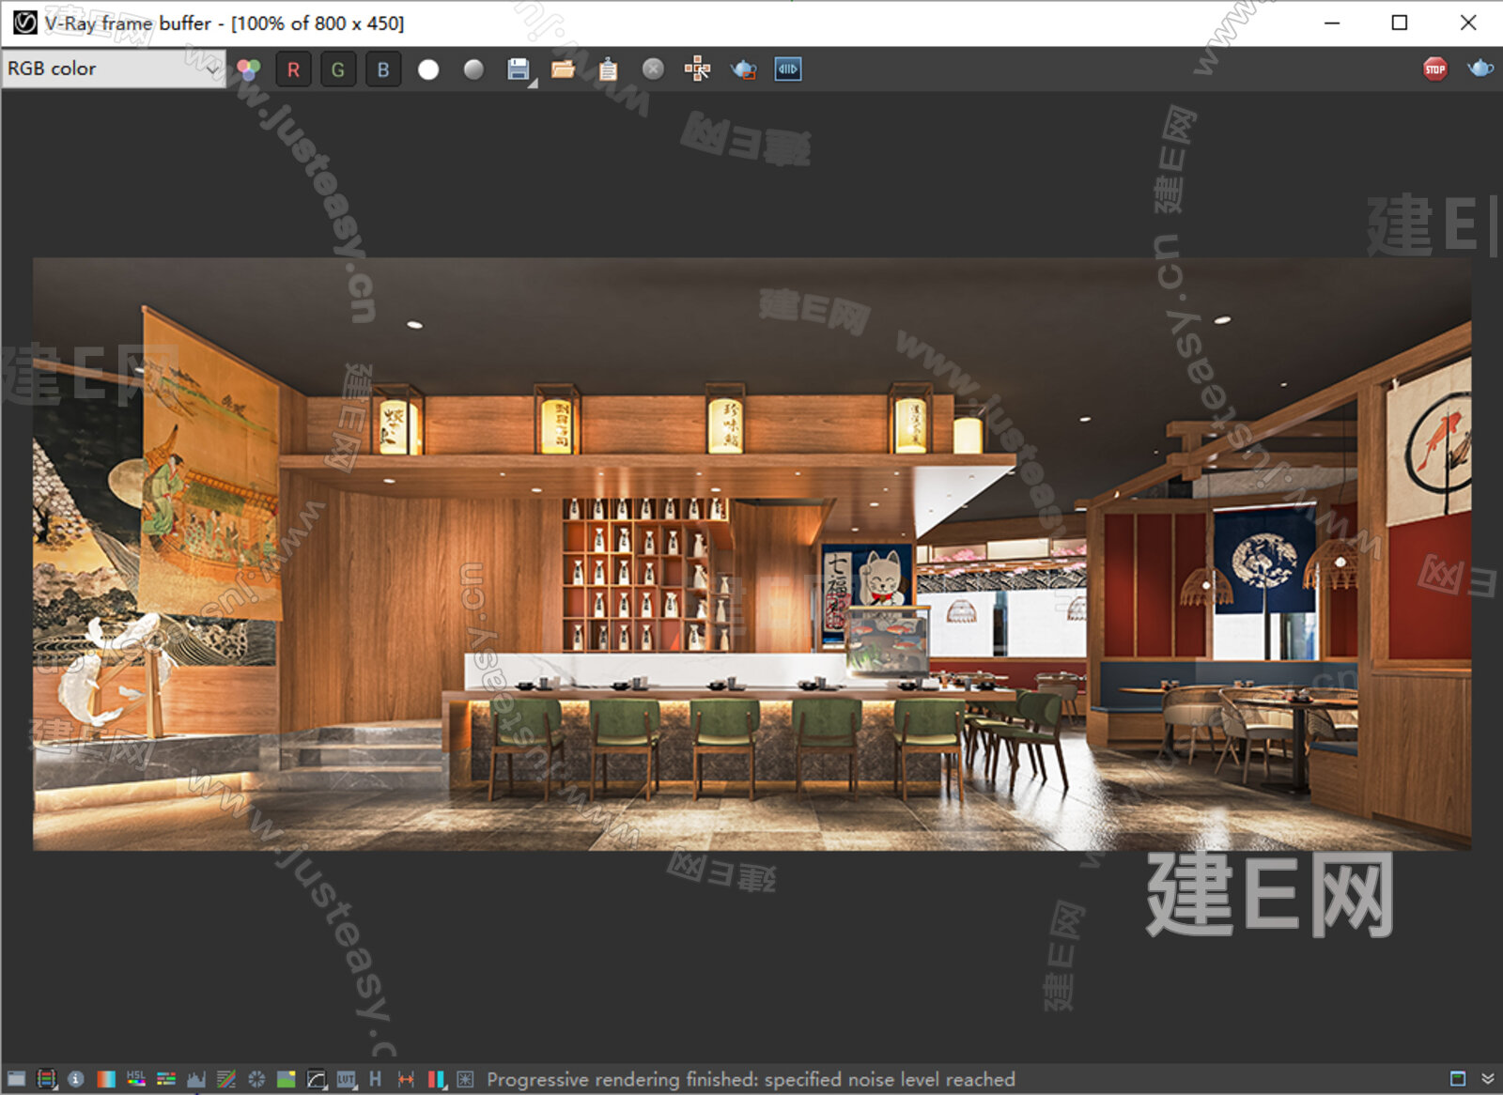Viewport: 1503px width, 1095px height.
Task: Switch to RGB channels view icon
Action: tap(249, 69)
